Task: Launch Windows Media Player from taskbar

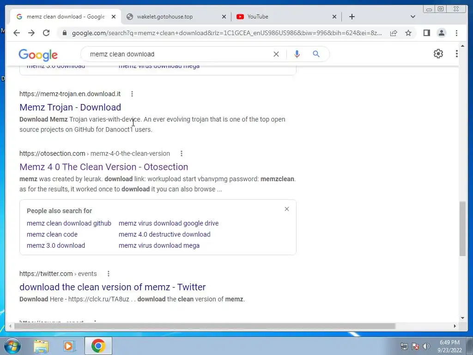Action: coord(69,346)
